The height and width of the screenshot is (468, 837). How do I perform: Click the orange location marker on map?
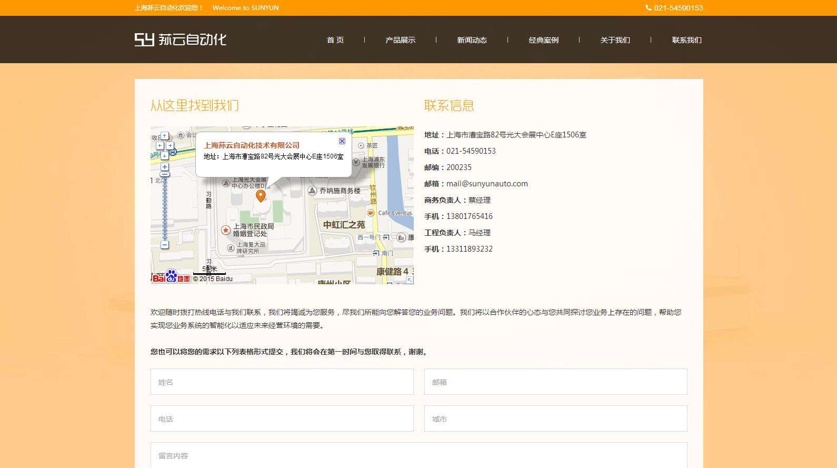[x=261, y=196]
